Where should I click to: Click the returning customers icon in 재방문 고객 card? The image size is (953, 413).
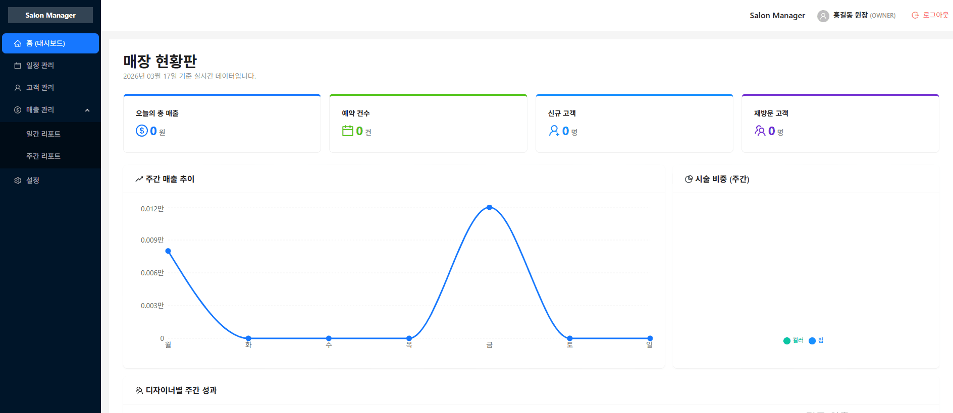coord(760,131)
